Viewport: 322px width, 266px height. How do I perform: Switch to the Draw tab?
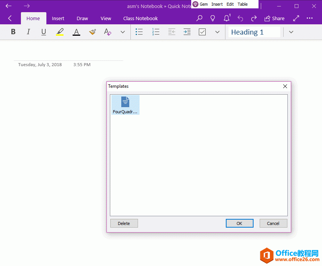82,18
